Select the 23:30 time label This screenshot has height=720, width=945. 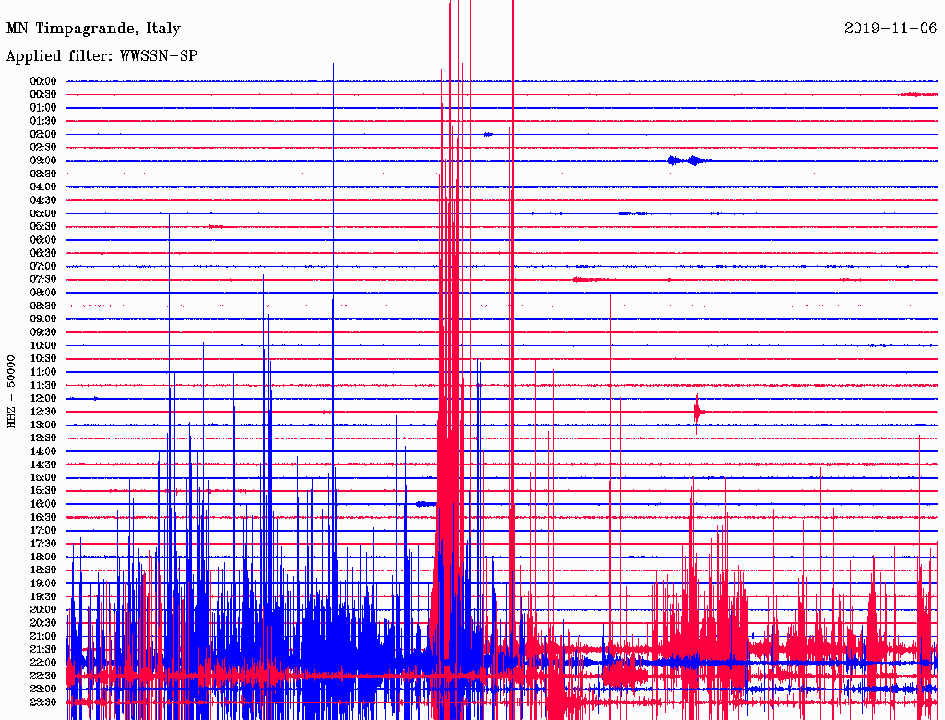(43, 702)
